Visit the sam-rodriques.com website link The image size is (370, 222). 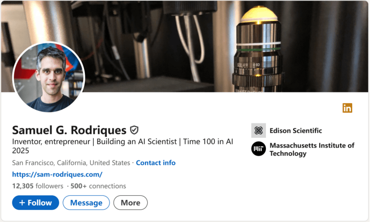click(57, 174)
